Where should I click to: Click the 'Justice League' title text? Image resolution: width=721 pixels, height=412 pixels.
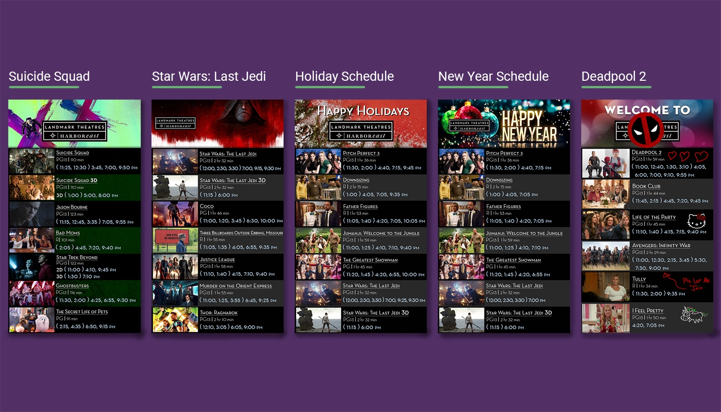[217, 259]
